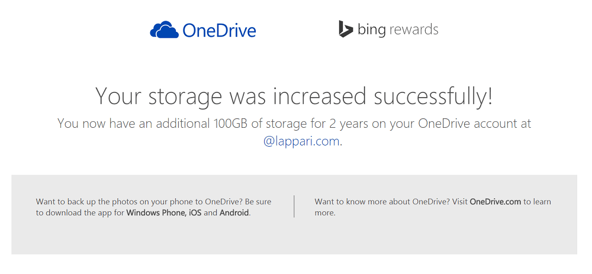Click the word 'successfully!' in the heading
This screenshot has width=592, height=274.
coord(433,96)
